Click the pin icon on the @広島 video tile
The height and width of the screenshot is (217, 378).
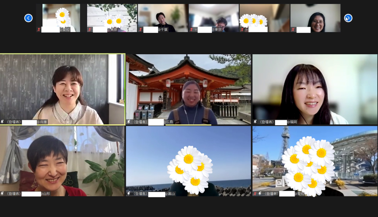tap(129, 121)
